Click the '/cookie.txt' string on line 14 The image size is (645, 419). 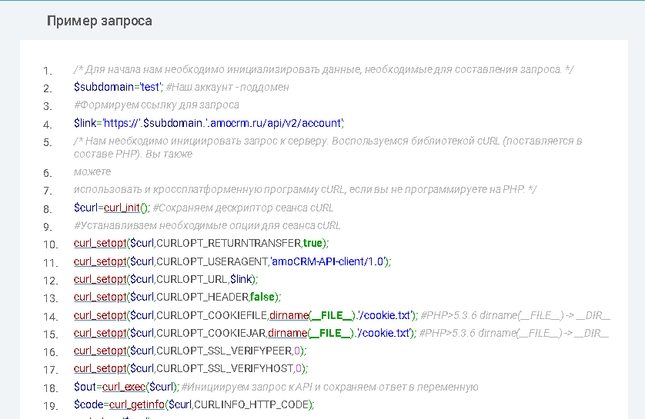click(384, 315)
